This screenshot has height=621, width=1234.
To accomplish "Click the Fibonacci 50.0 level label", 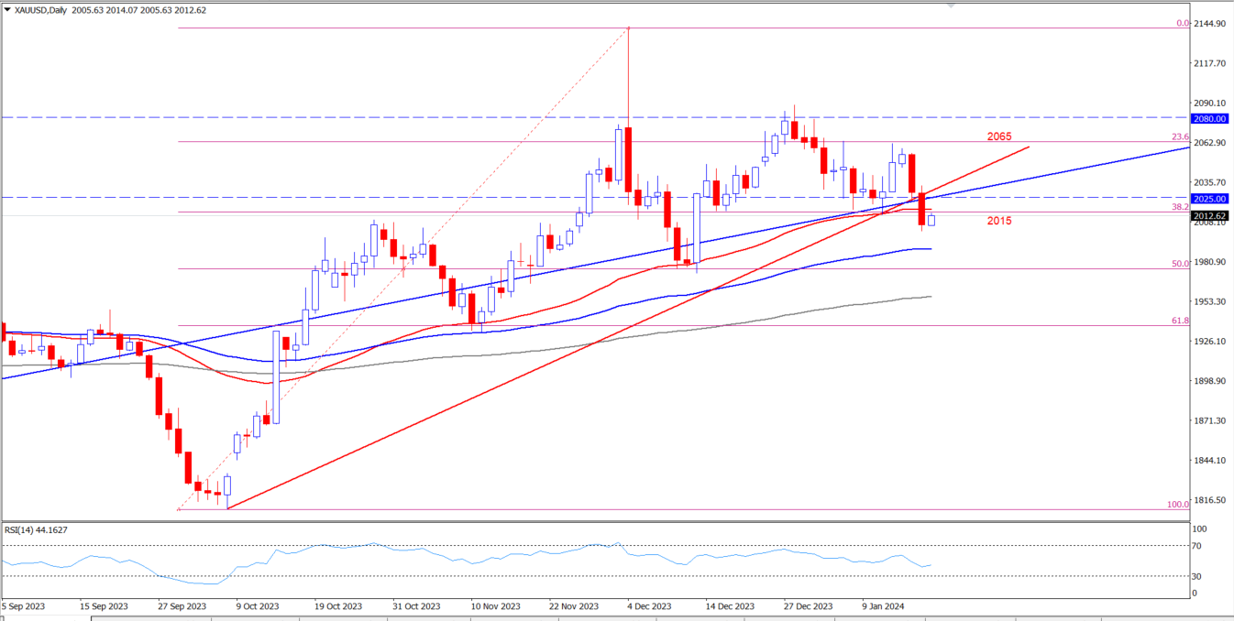I will tap(1181, 264).
